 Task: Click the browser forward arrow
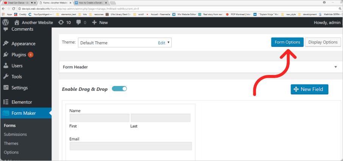point(8,9)
